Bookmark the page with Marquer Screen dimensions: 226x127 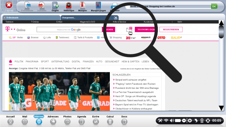tap(82, 6)
